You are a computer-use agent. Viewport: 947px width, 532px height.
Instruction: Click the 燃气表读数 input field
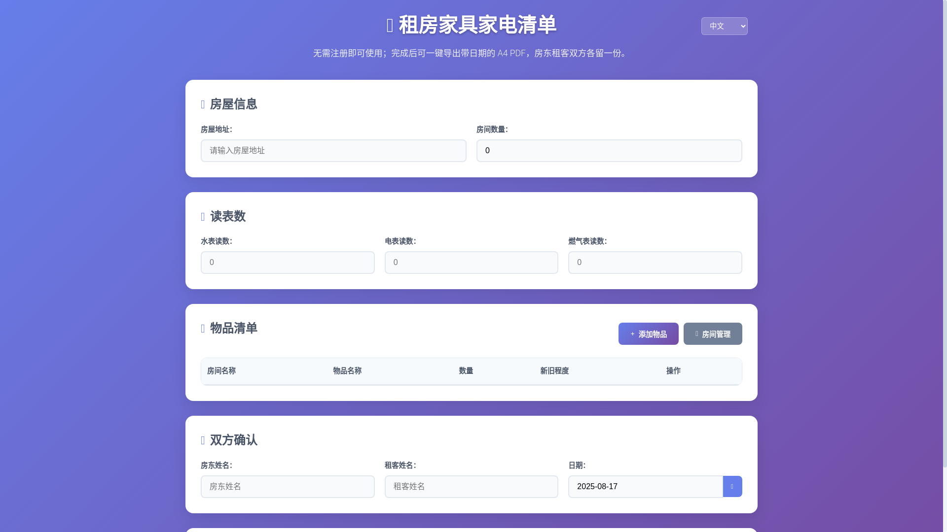point(655,263)
